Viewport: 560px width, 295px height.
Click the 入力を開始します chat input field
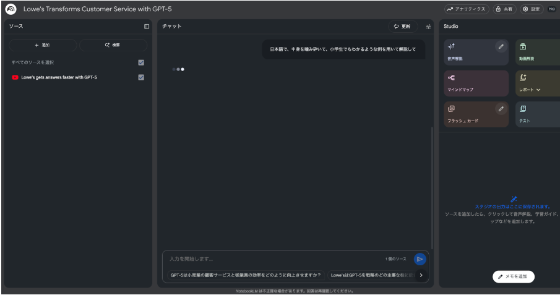click(272, 259)
